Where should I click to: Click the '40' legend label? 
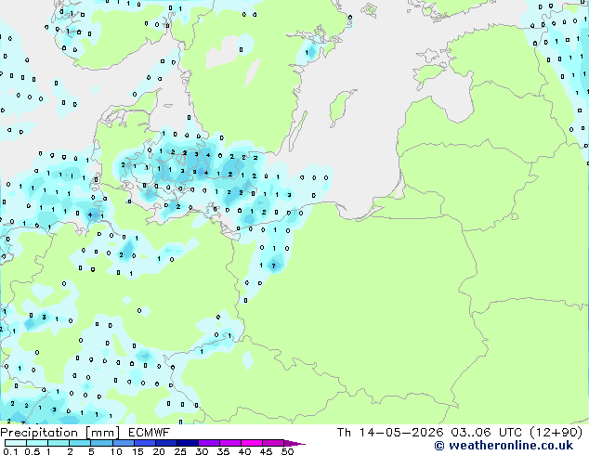coord(245,451)
